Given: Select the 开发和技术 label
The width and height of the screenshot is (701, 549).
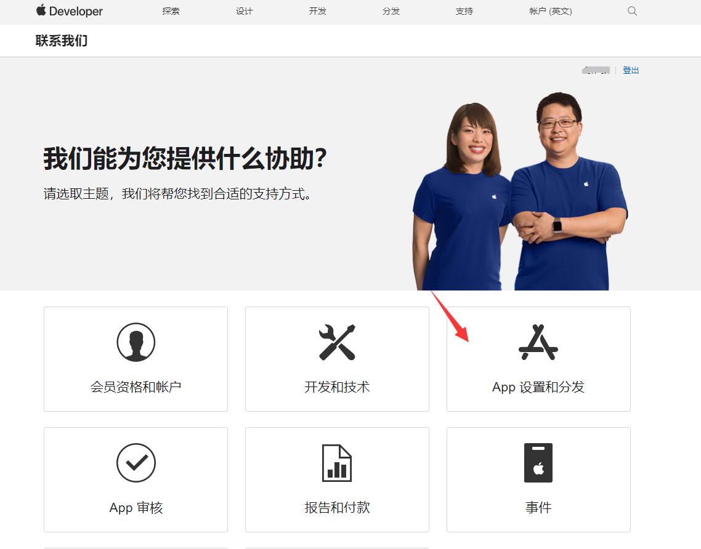Looking at the screenshot, I should [x=337, y=387].
